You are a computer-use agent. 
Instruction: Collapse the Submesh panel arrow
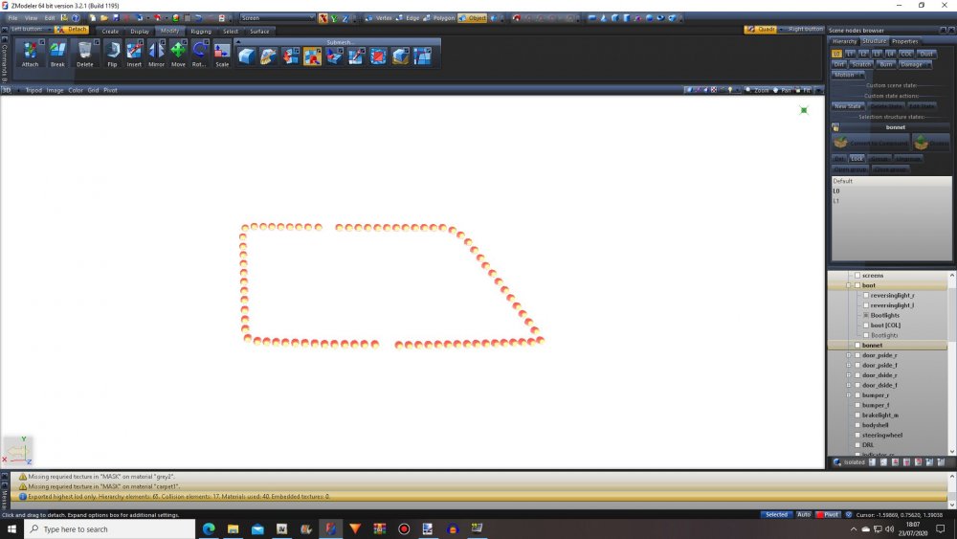pos(238,42)
